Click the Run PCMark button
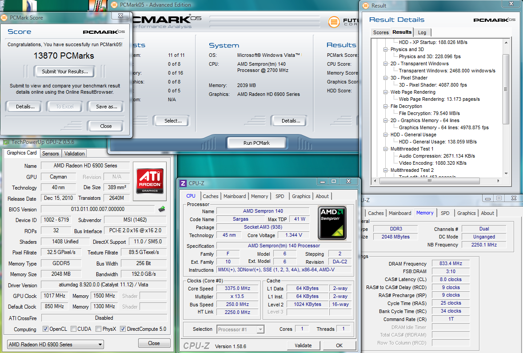 coord(256,143)
